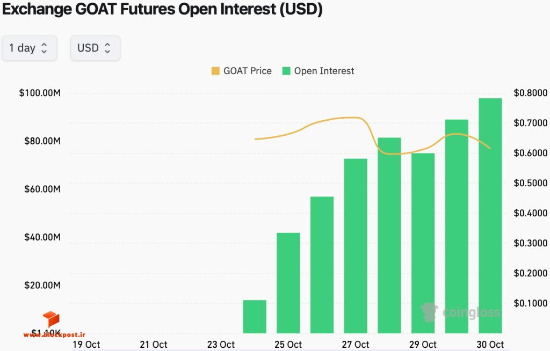This screenshot has width=550, height=351.
Task: Select the tallest 30 Oct green bar
Action: 490,216
